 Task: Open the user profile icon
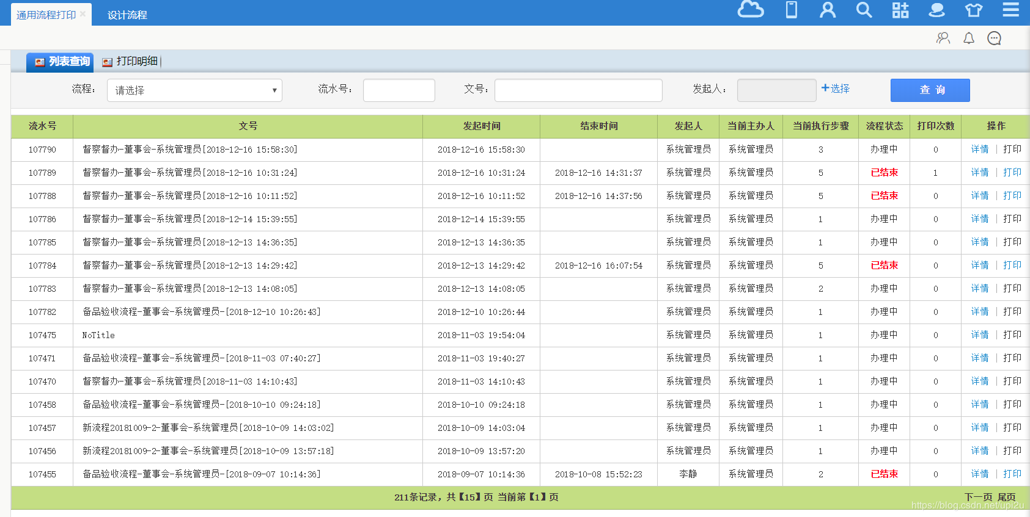coord(828,10)
